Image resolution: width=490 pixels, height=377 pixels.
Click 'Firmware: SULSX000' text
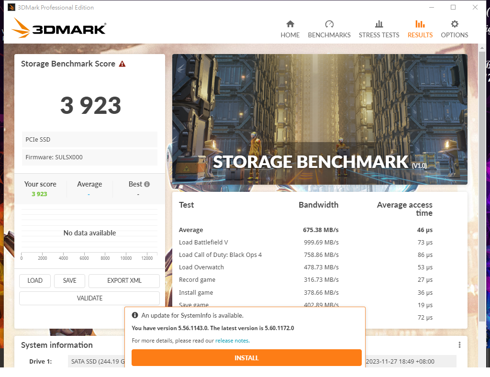(54, 157)
